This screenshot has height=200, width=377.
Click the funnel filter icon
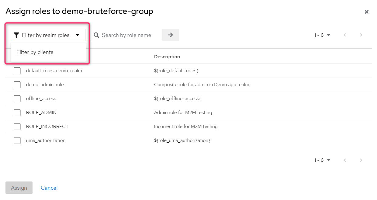point(16,35)
